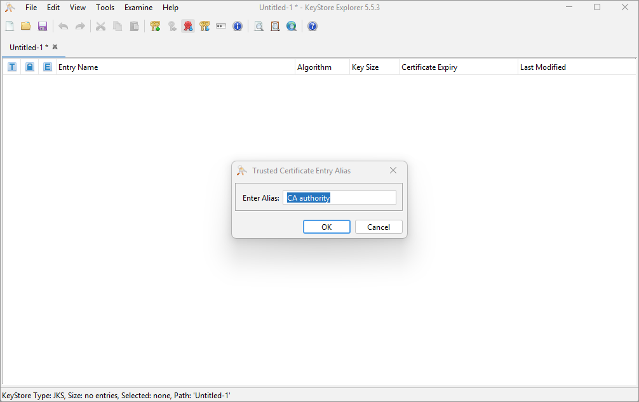Sort by the Entry Name column header
Image resolution: width=639 pixels, height=402 pixels.
pyautogui.click(x=175, y=67)
